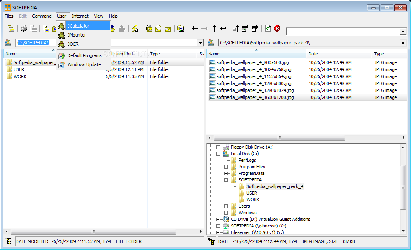This screenshot has height=250, width=411.
Task: Click the printer toolbar icon
Action: pyautogui.click(x=24, y=28)
